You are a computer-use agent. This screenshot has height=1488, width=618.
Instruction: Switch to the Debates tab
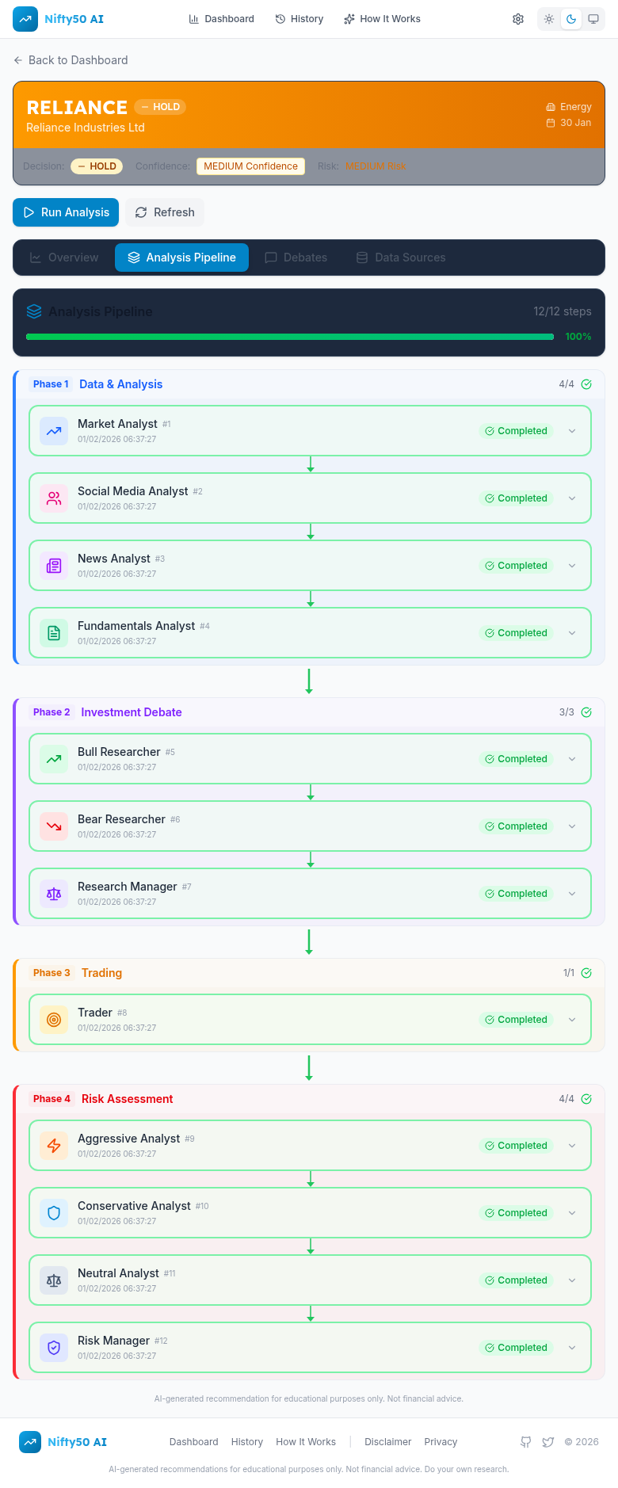(x=296, y=258)
